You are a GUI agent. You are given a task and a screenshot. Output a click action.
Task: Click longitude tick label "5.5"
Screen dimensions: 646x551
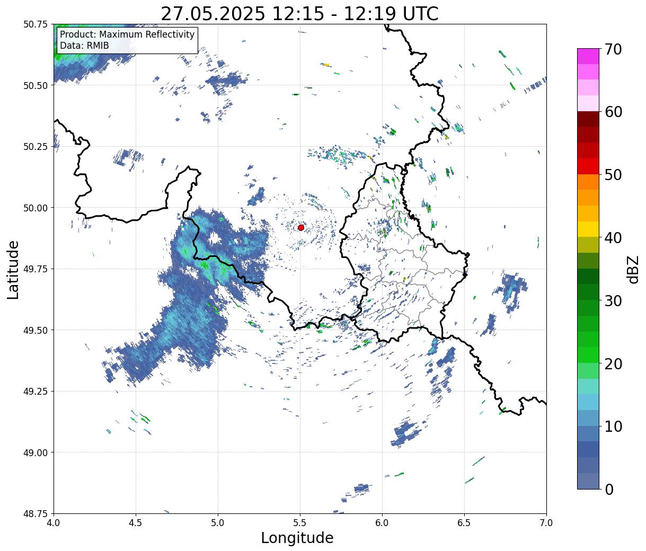(x=300, y=523)
